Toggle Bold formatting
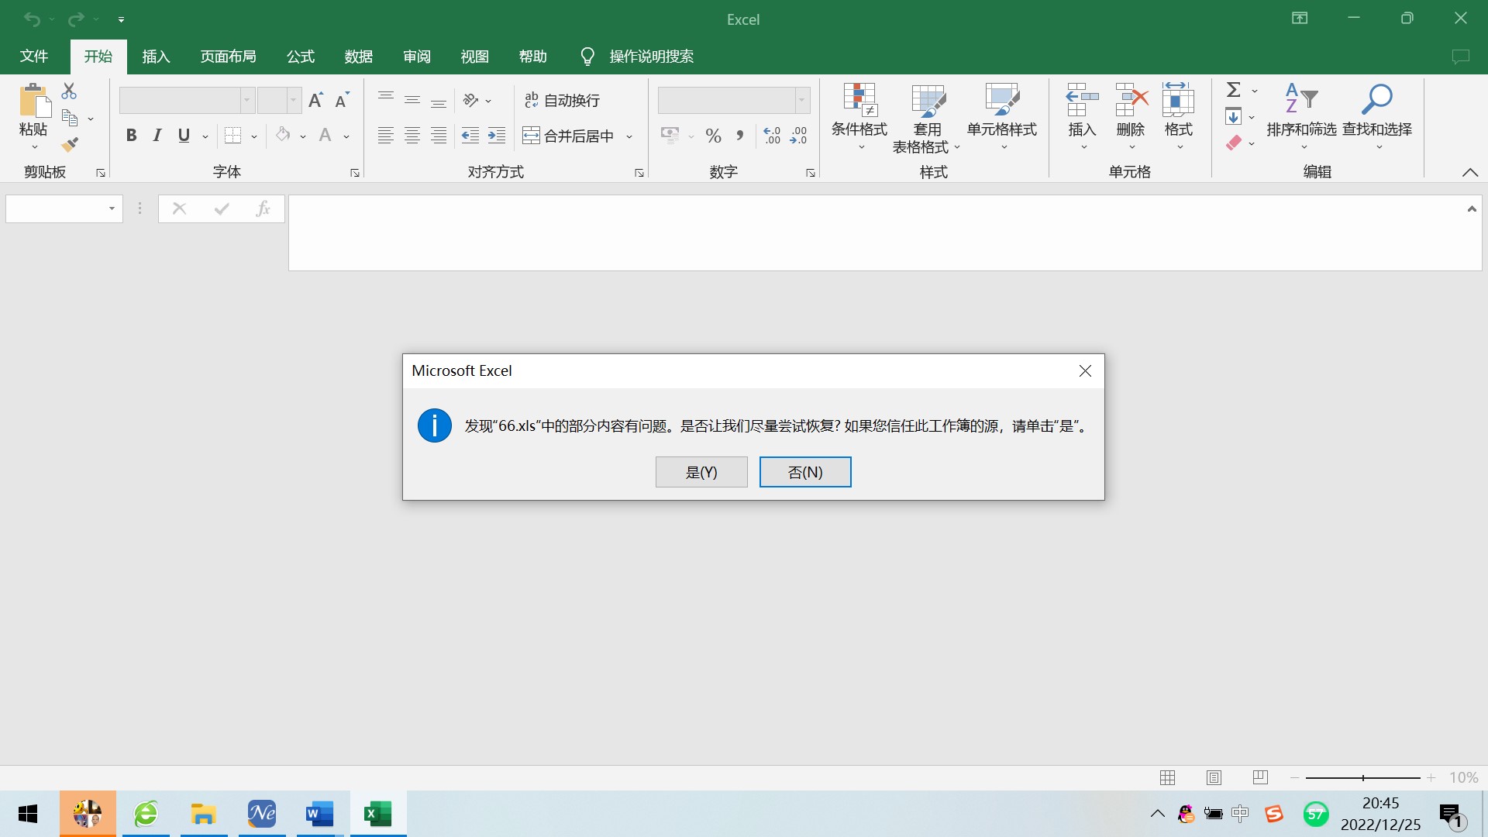This screenshot has width=1488, height=837. pos(132,136)
